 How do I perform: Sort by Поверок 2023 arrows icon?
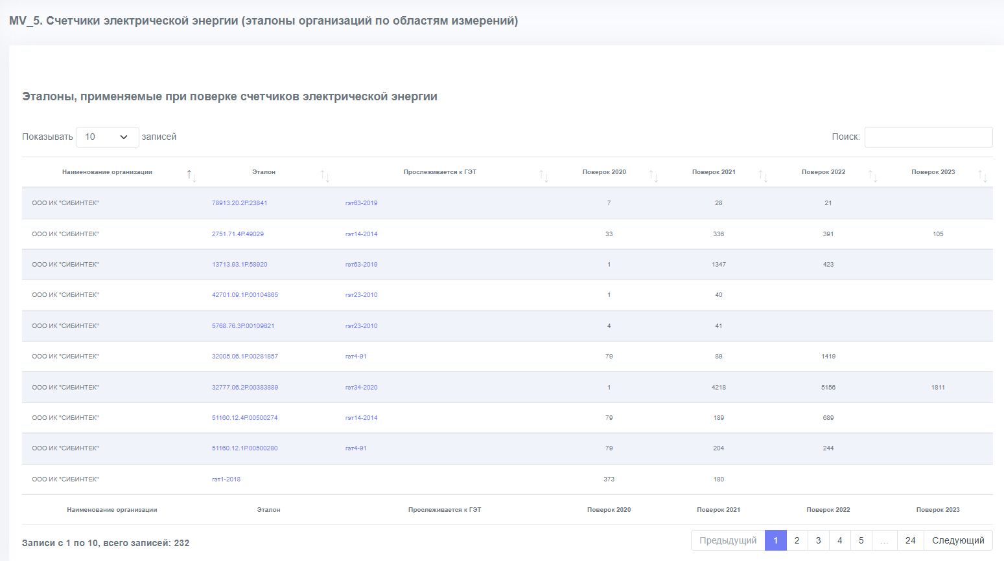coord(983,175)
